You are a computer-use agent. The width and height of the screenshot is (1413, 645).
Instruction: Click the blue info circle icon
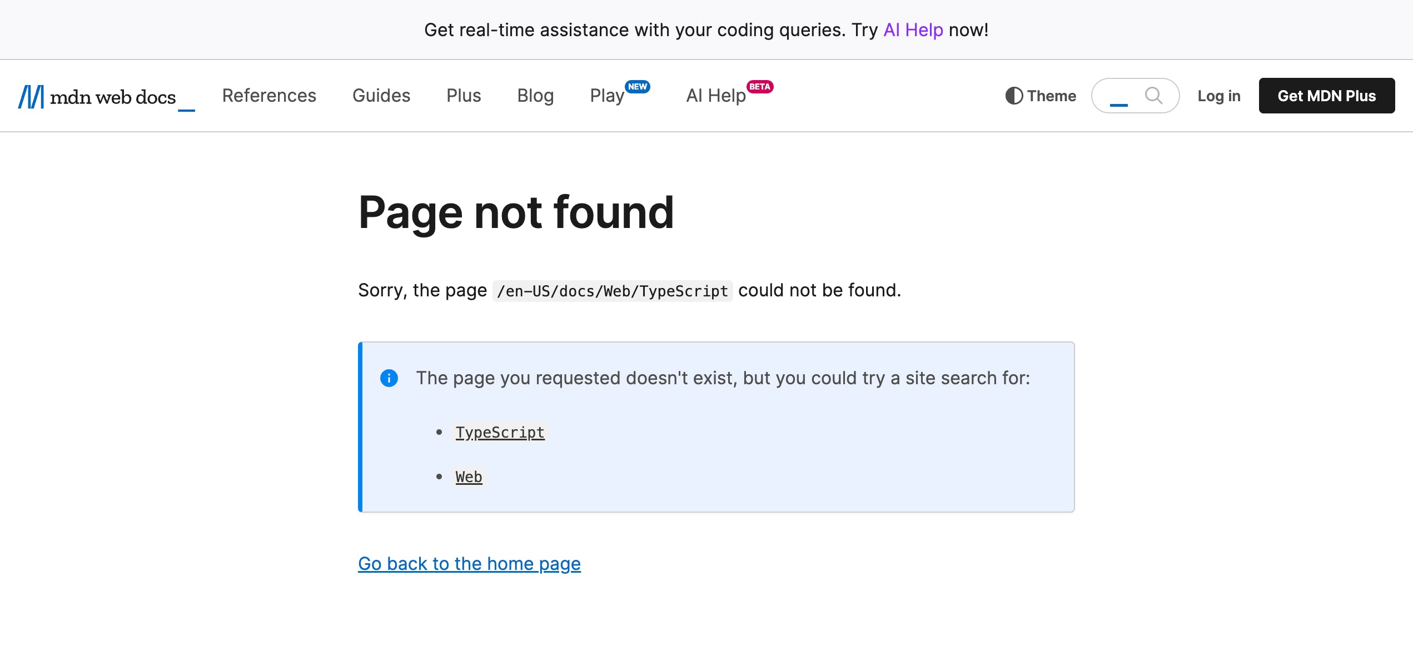click(389, 378)
